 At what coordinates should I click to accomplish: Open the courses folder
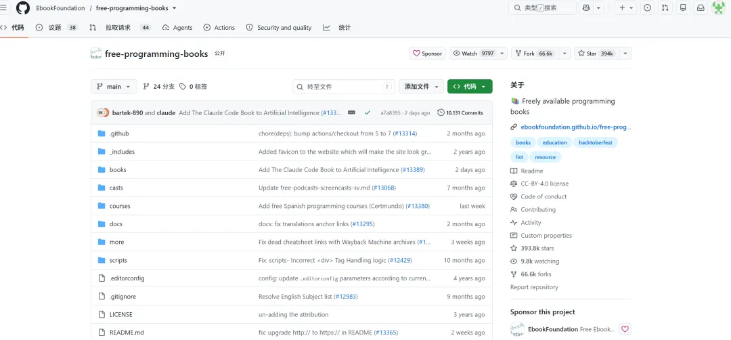(x=120, y=206)
